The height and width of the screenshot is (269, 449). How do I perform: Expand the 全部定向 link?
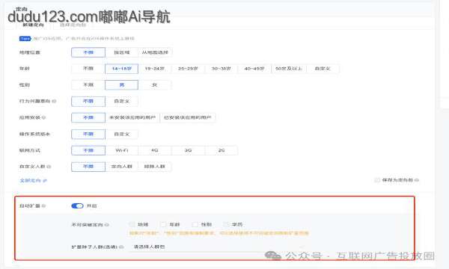coord(30,181)
